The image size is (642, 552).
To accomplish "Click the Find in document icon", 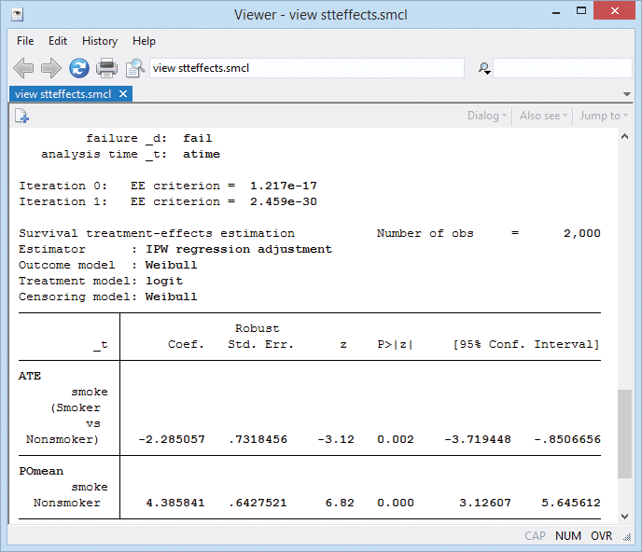I will 135,68.
